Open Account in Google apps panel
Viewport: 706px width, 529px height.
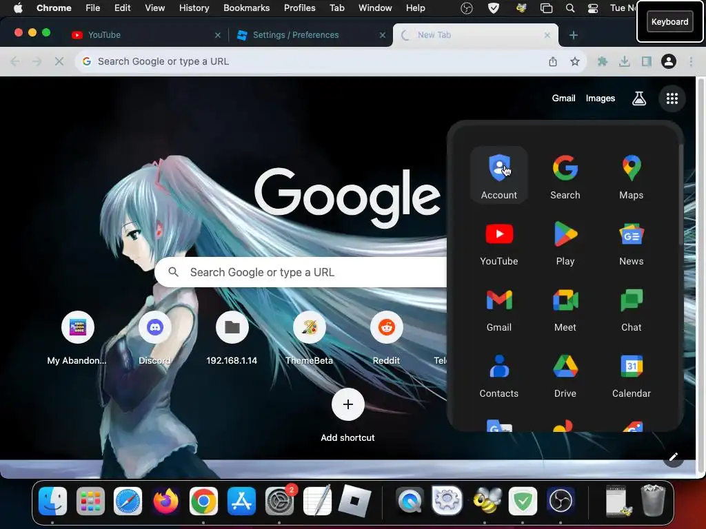coord(499,176)
